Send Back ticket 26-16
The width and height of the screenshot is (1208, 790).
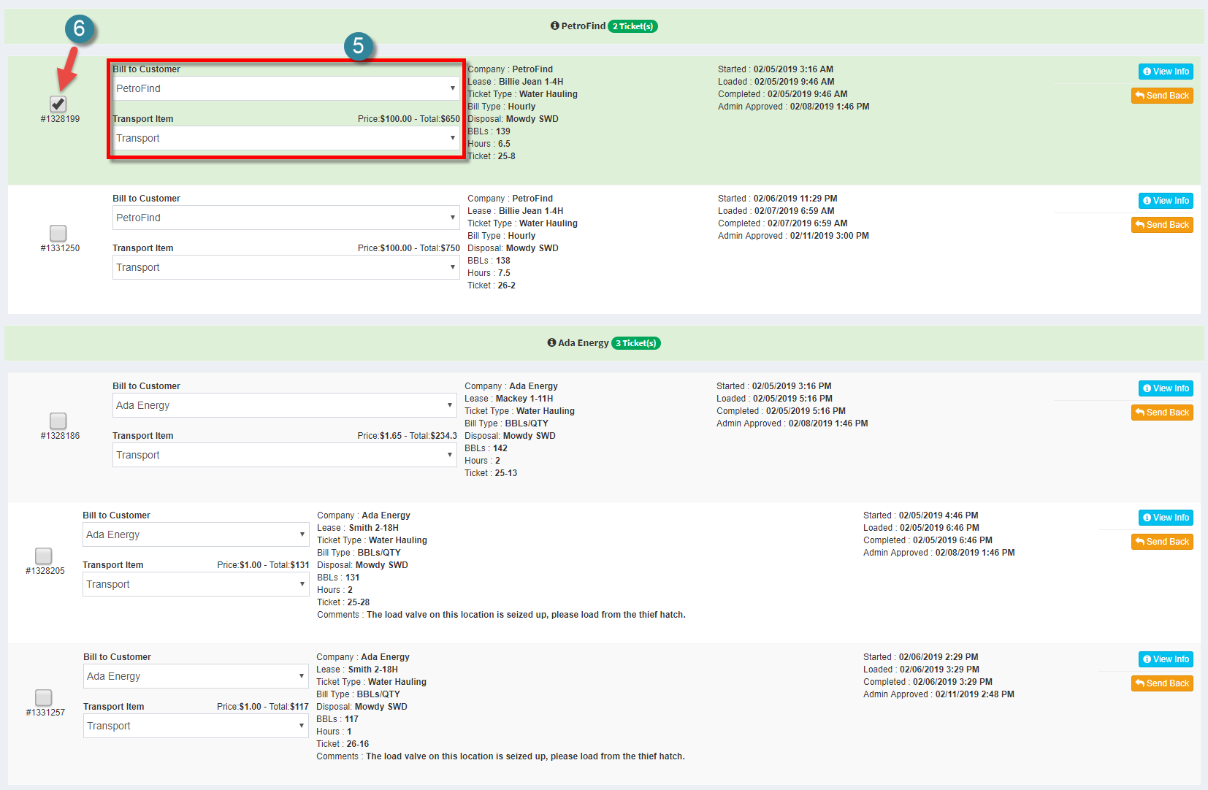tap(1162, 683)
